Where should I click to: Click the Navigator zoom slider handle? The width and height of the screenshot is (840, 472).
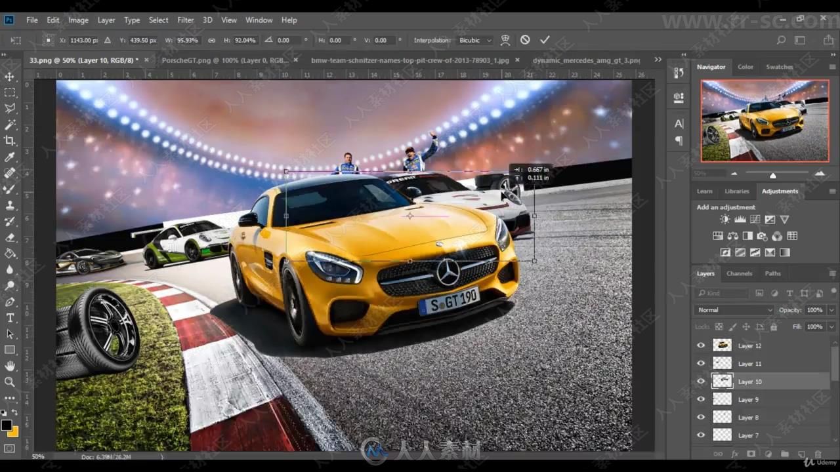coord(772,175)
